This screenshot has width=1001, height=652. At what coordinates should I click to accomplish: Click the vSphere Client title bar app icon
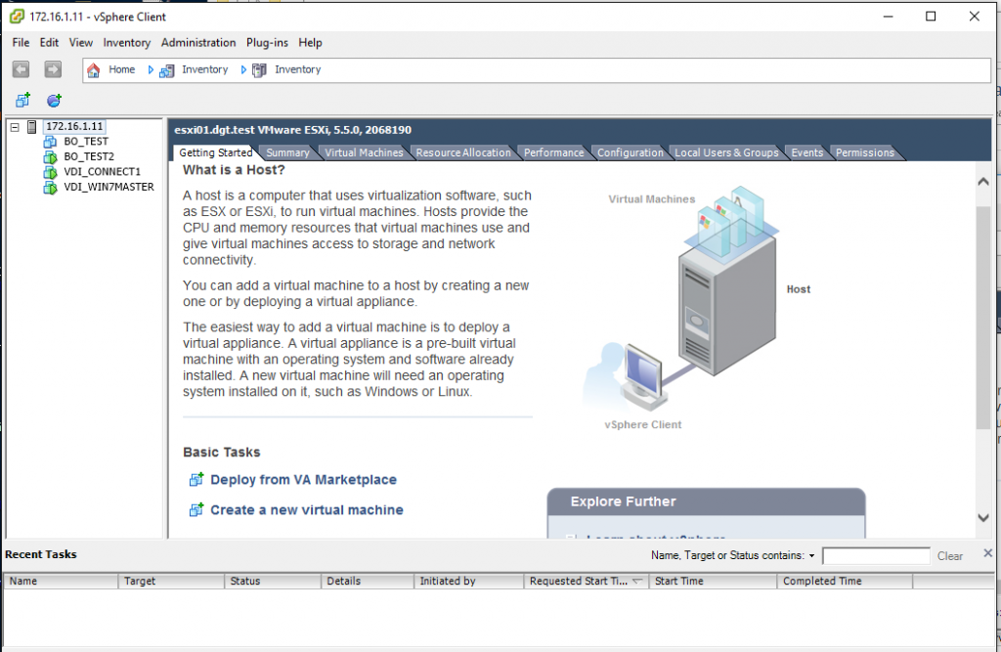pos(17,17)
